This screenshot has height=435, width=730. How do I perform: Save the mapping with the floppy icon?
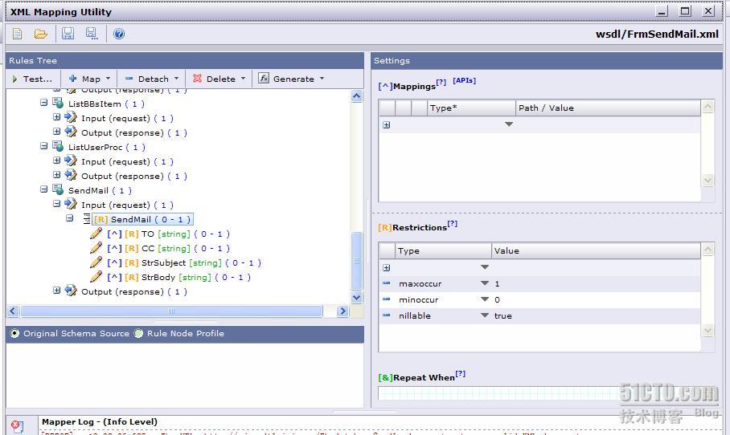(68, 34)
